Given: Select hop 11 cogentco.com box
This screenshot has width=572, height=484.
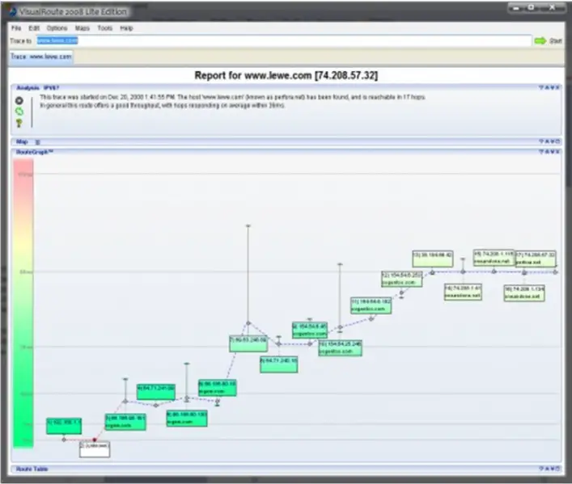Looking at the screenshot, I should [x=371, y=305].
